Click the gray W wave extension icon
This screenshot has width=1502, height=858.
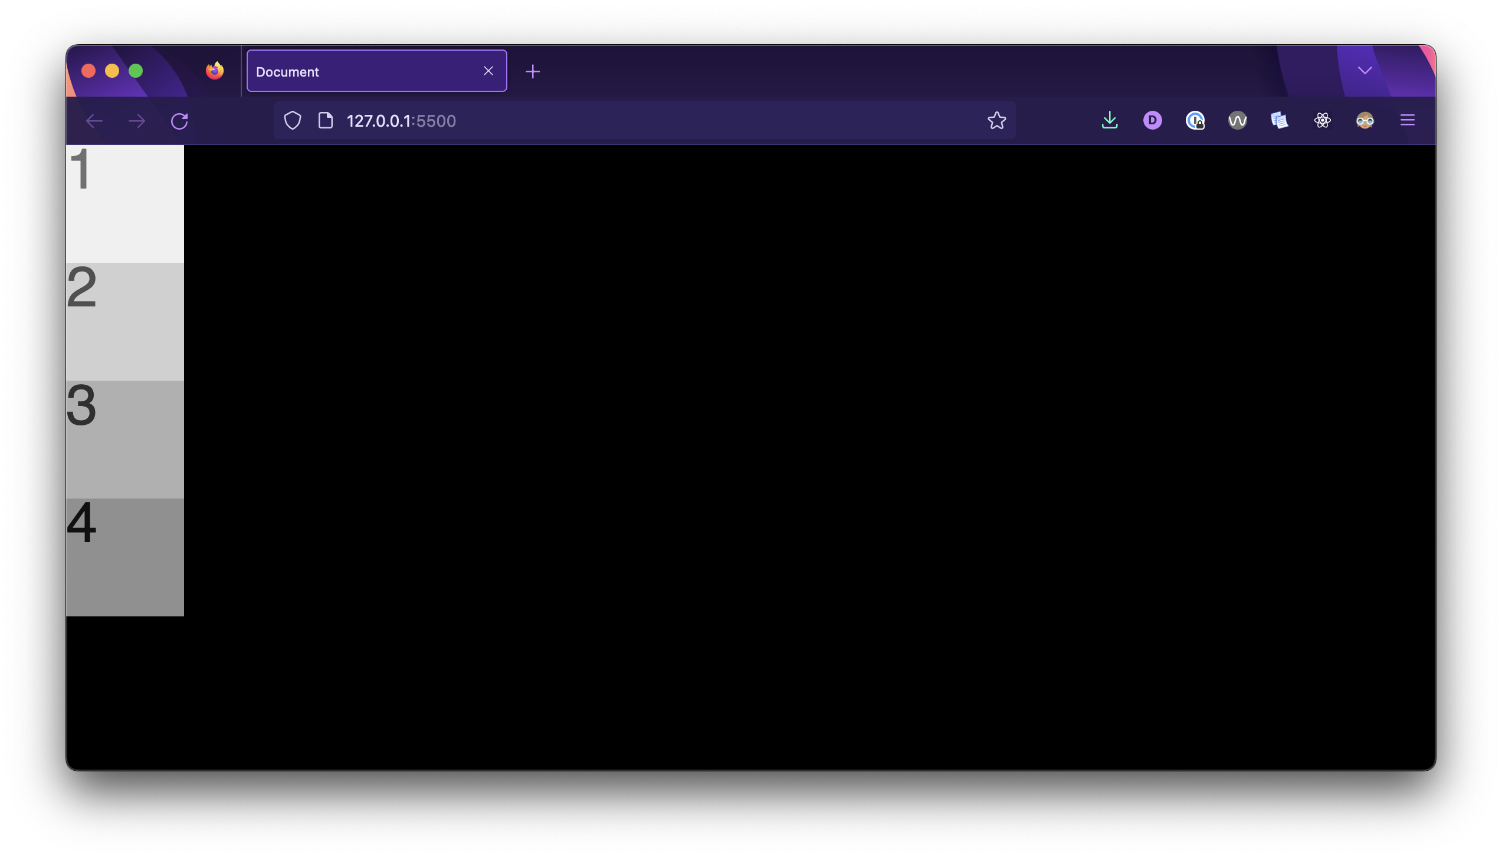(x=1237, y=121)
